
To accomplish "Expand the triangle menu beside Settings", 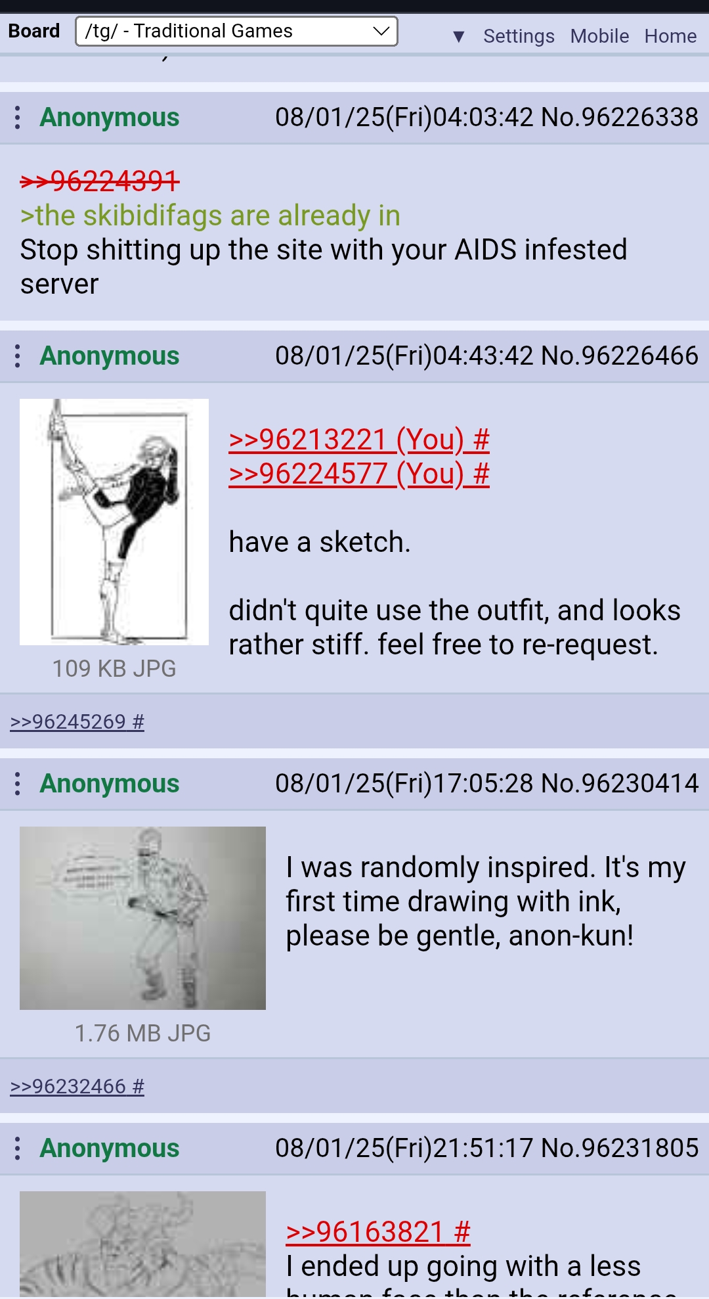I will (x=459, y=36).
